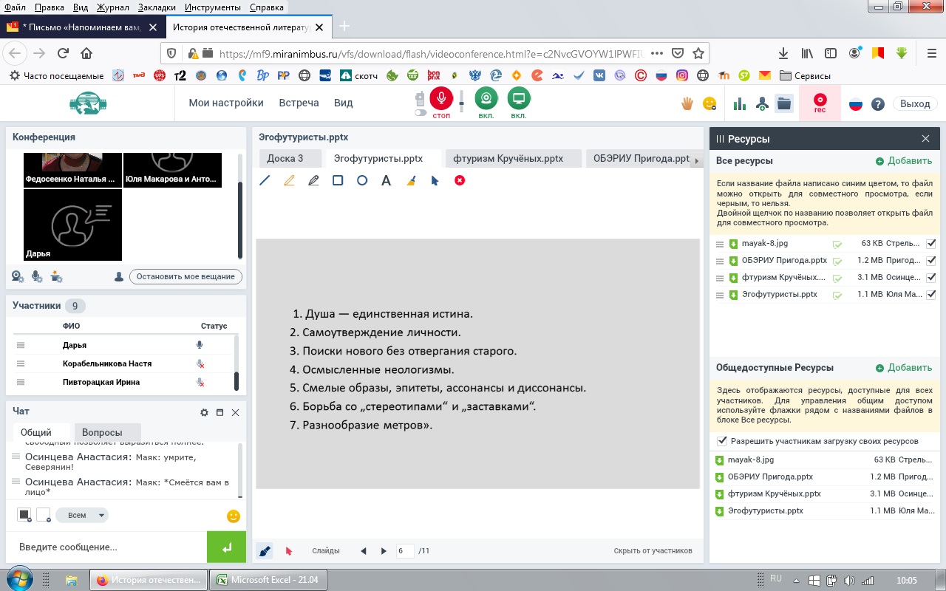
Task: Open camera settings gear icon
Action: [17, 276]
